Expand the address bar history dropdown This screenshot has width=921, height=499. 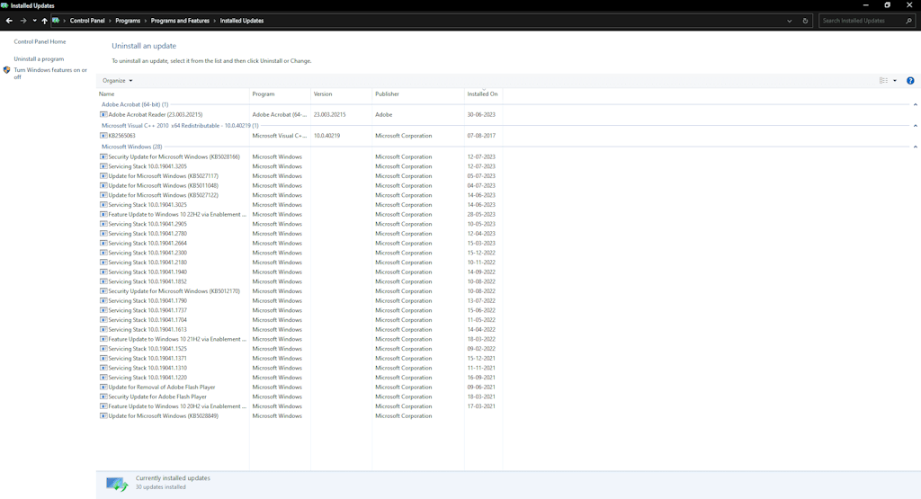[789, 21]
